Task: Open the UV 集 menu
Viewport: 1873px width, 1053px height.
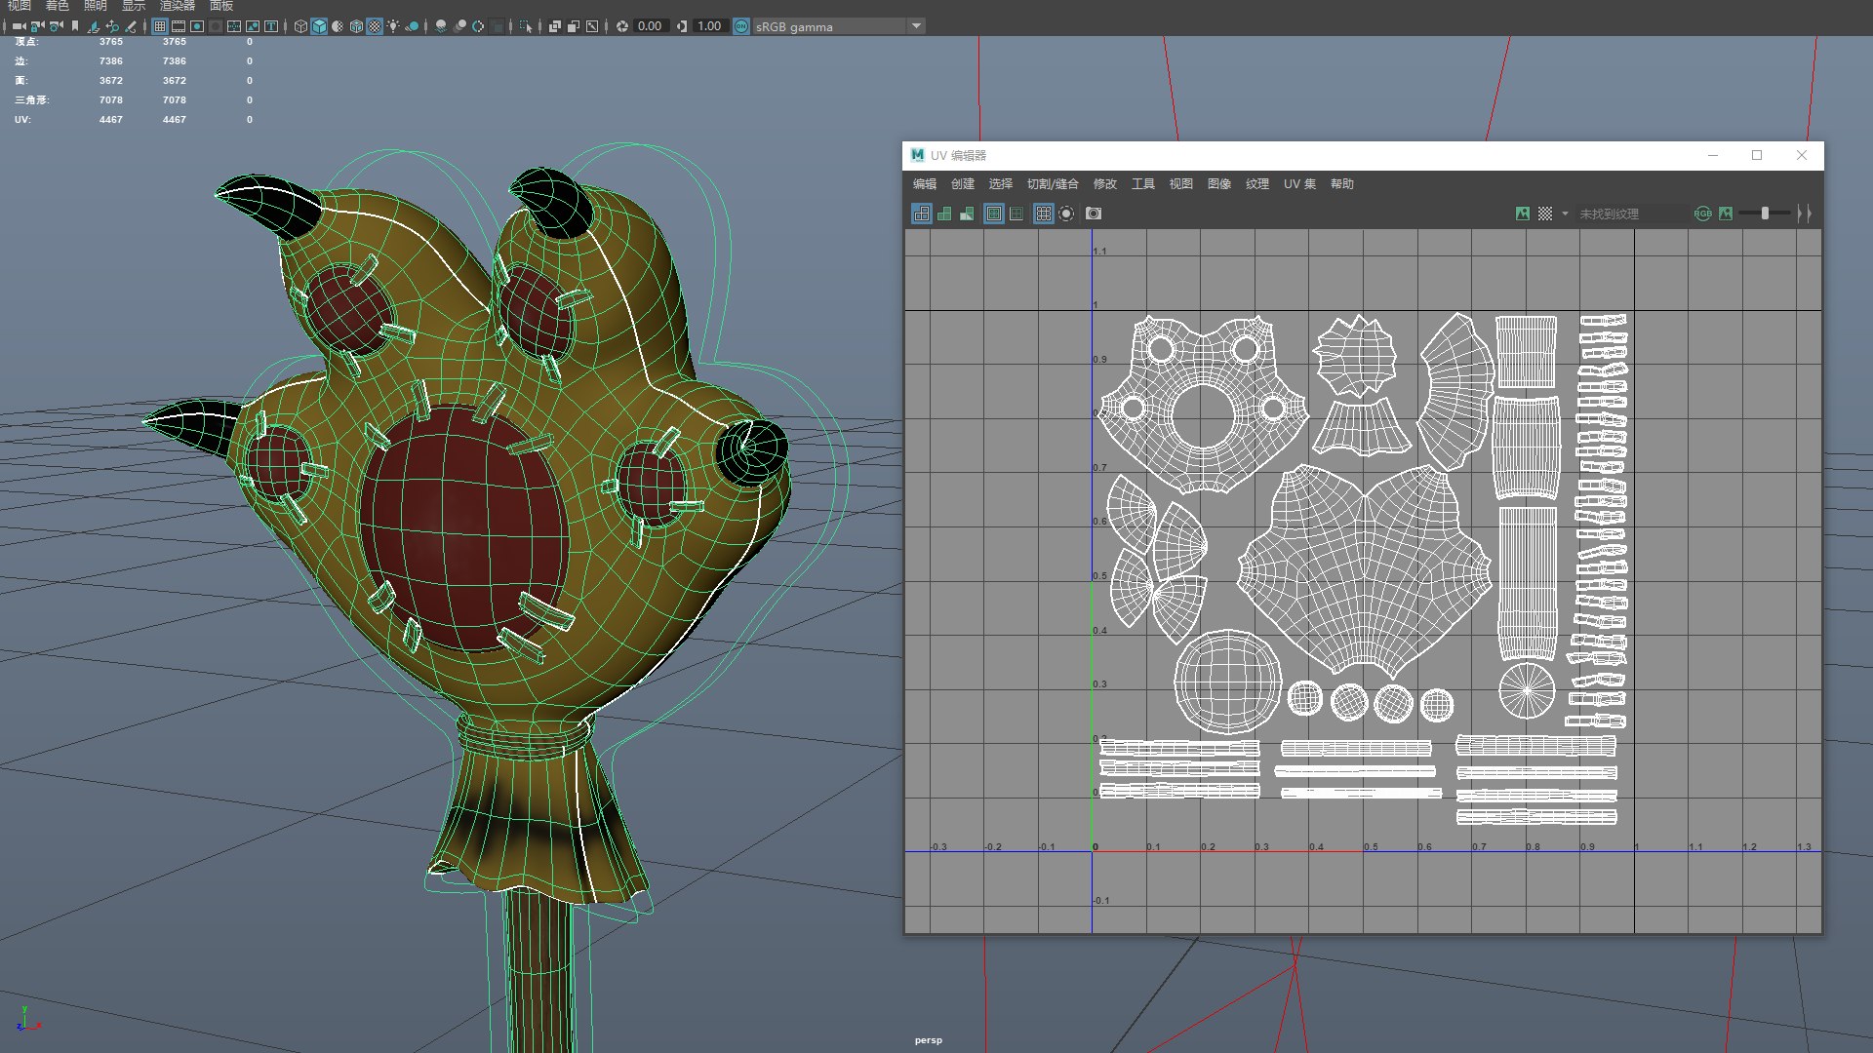Action: [1298, 183]
